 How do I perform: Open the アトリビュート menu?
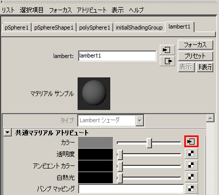click(x=91, y=10)
